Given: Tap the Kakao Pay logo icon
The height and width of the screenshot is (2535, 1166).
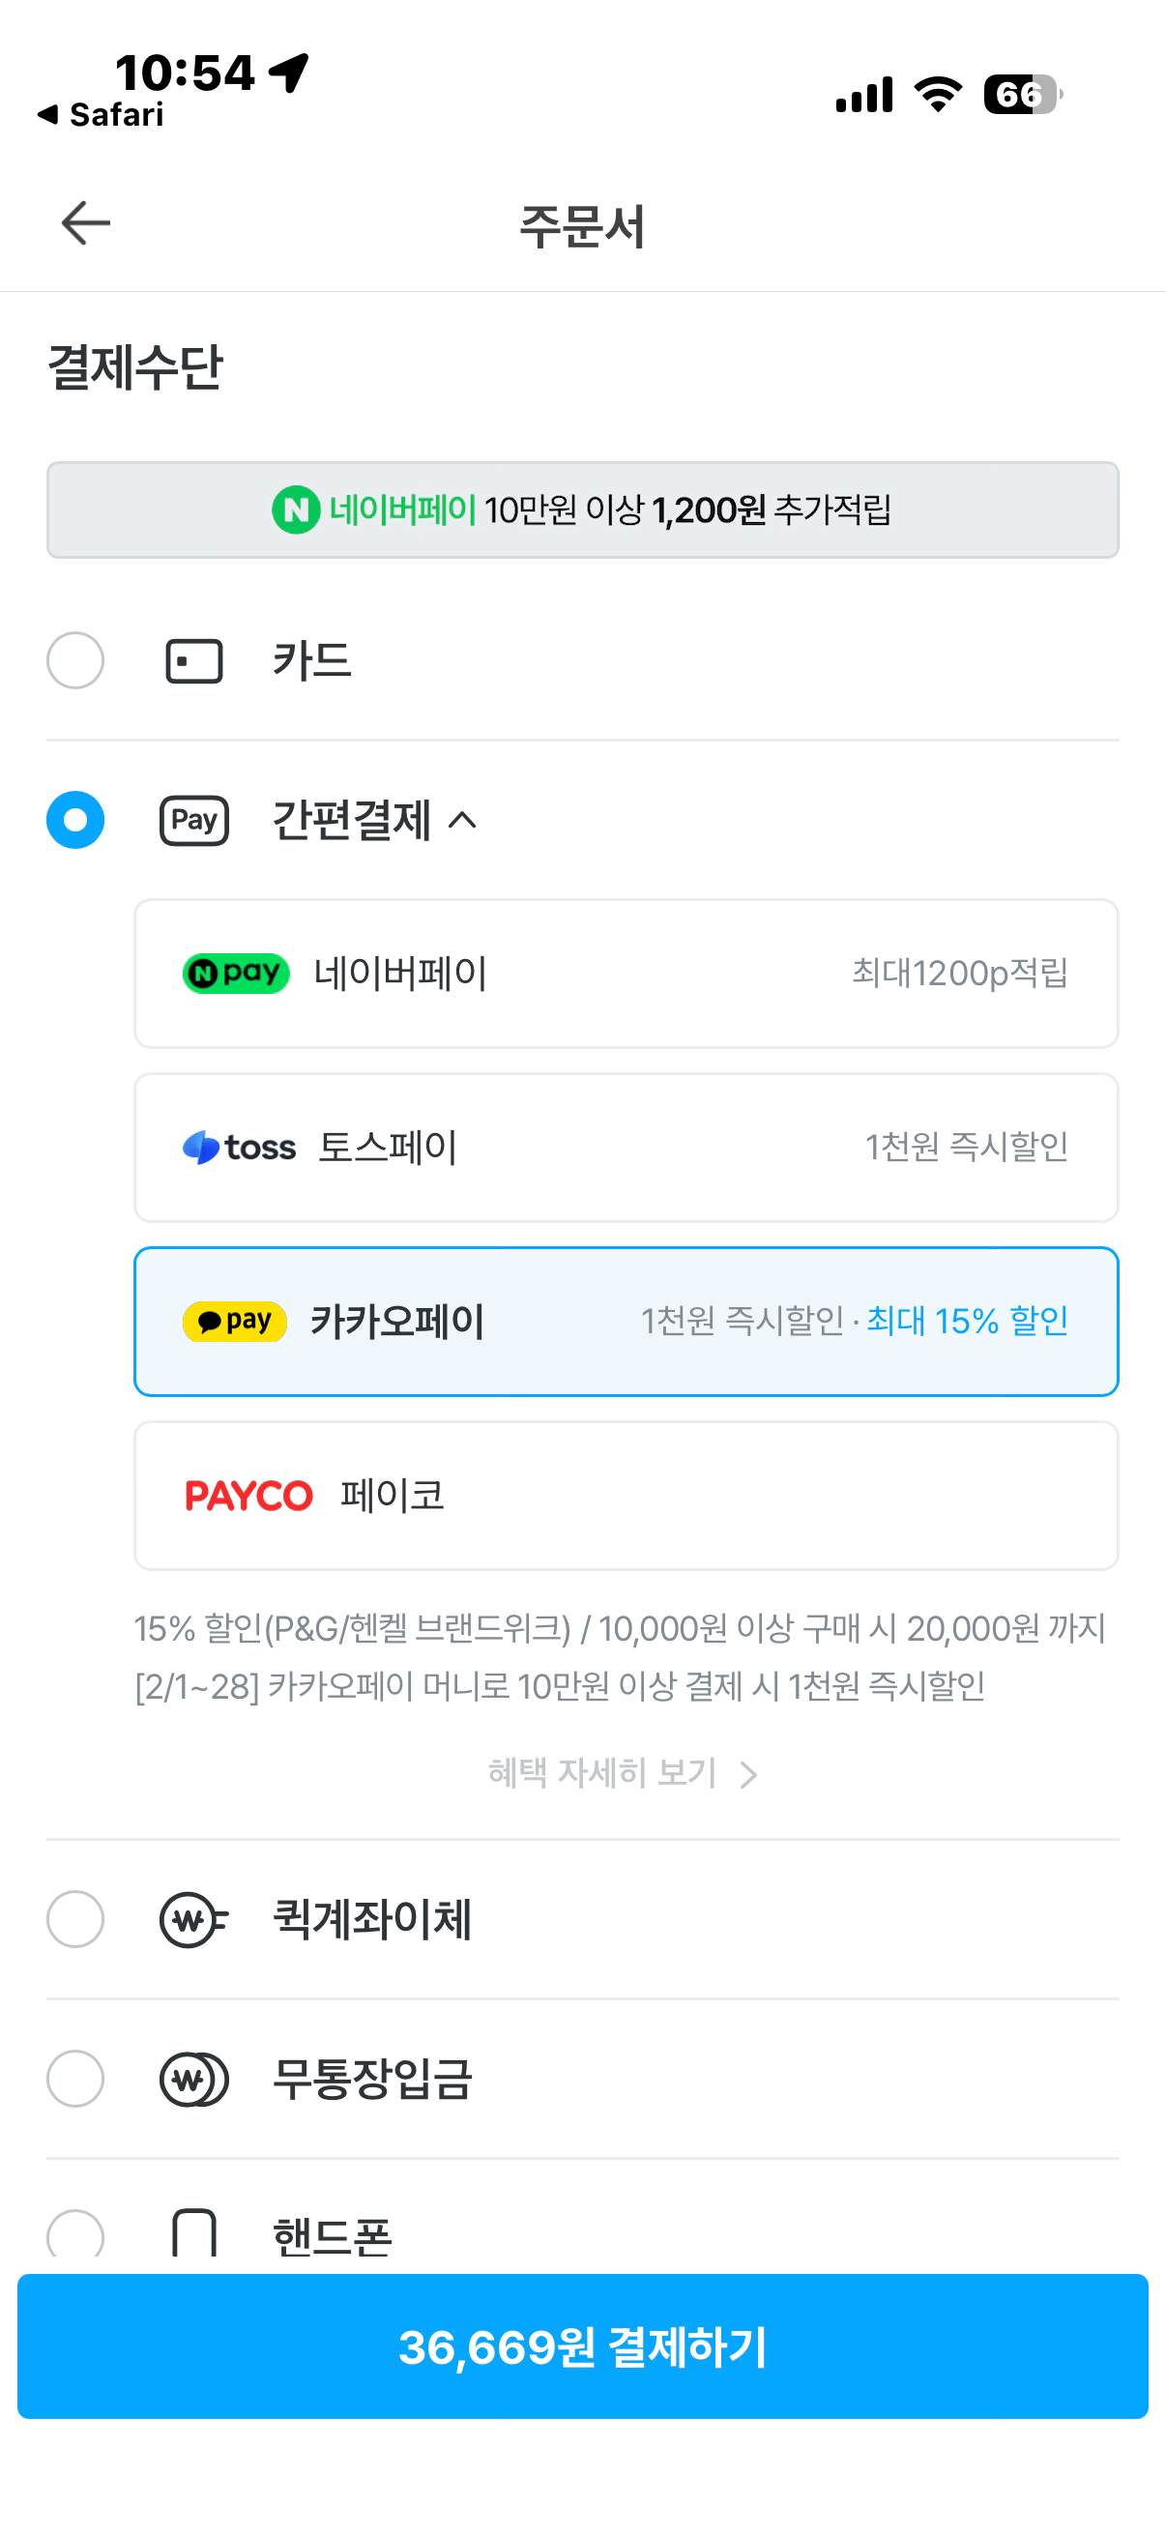Looking at the screenshot, I should (x=235, y=1322).
